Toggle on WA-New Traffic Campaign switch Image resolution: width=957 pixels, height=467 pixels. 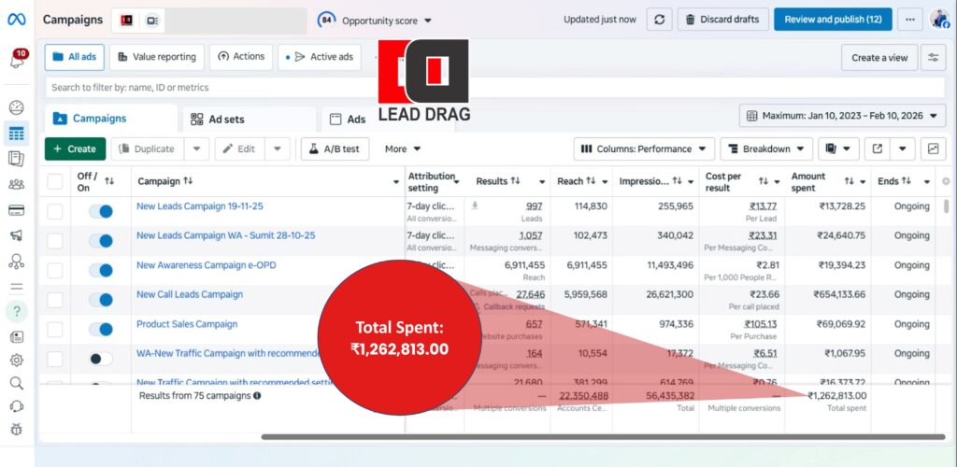[x=100, y=359]
